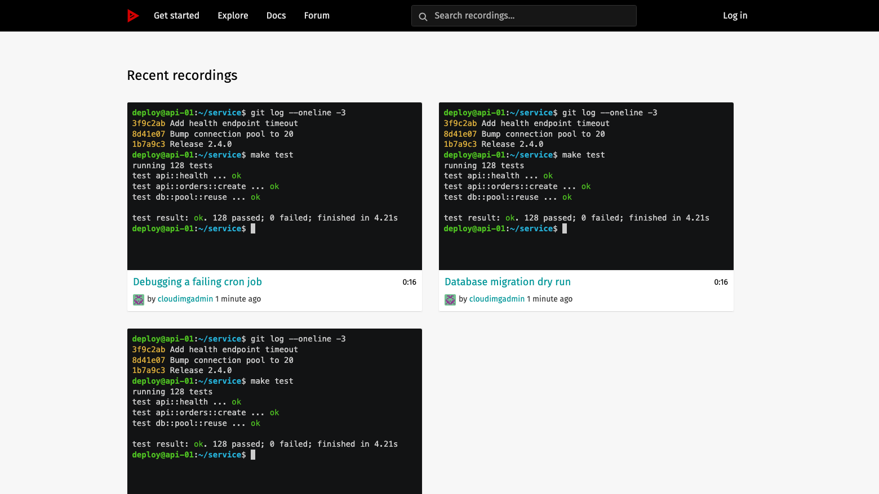Focus the Search recordings field

tap(524, 16)
